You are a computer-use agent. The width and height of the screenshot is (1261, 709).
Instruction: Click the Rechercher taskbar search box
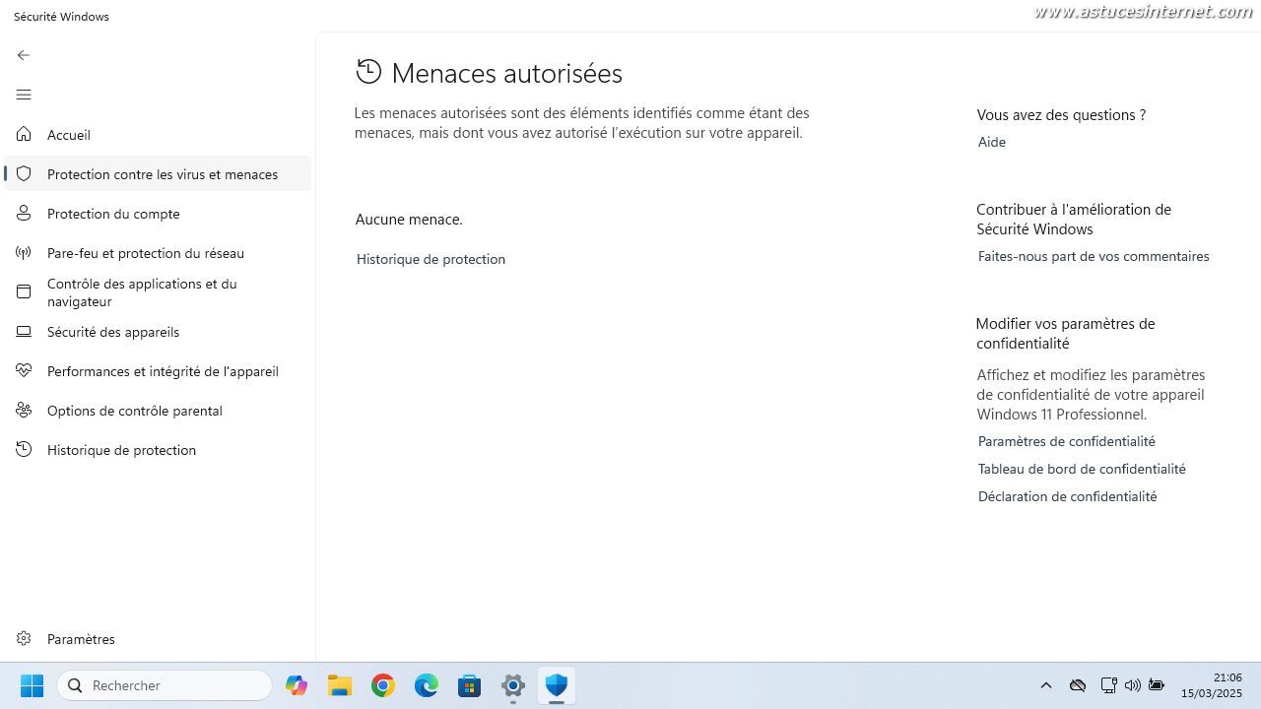click(x=166, y=685)
